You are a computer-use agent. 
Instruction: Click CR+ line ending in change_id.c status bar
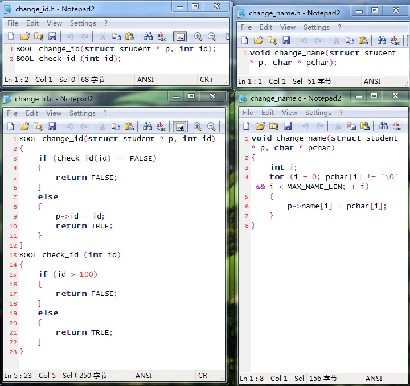click(x=205, y=376)
